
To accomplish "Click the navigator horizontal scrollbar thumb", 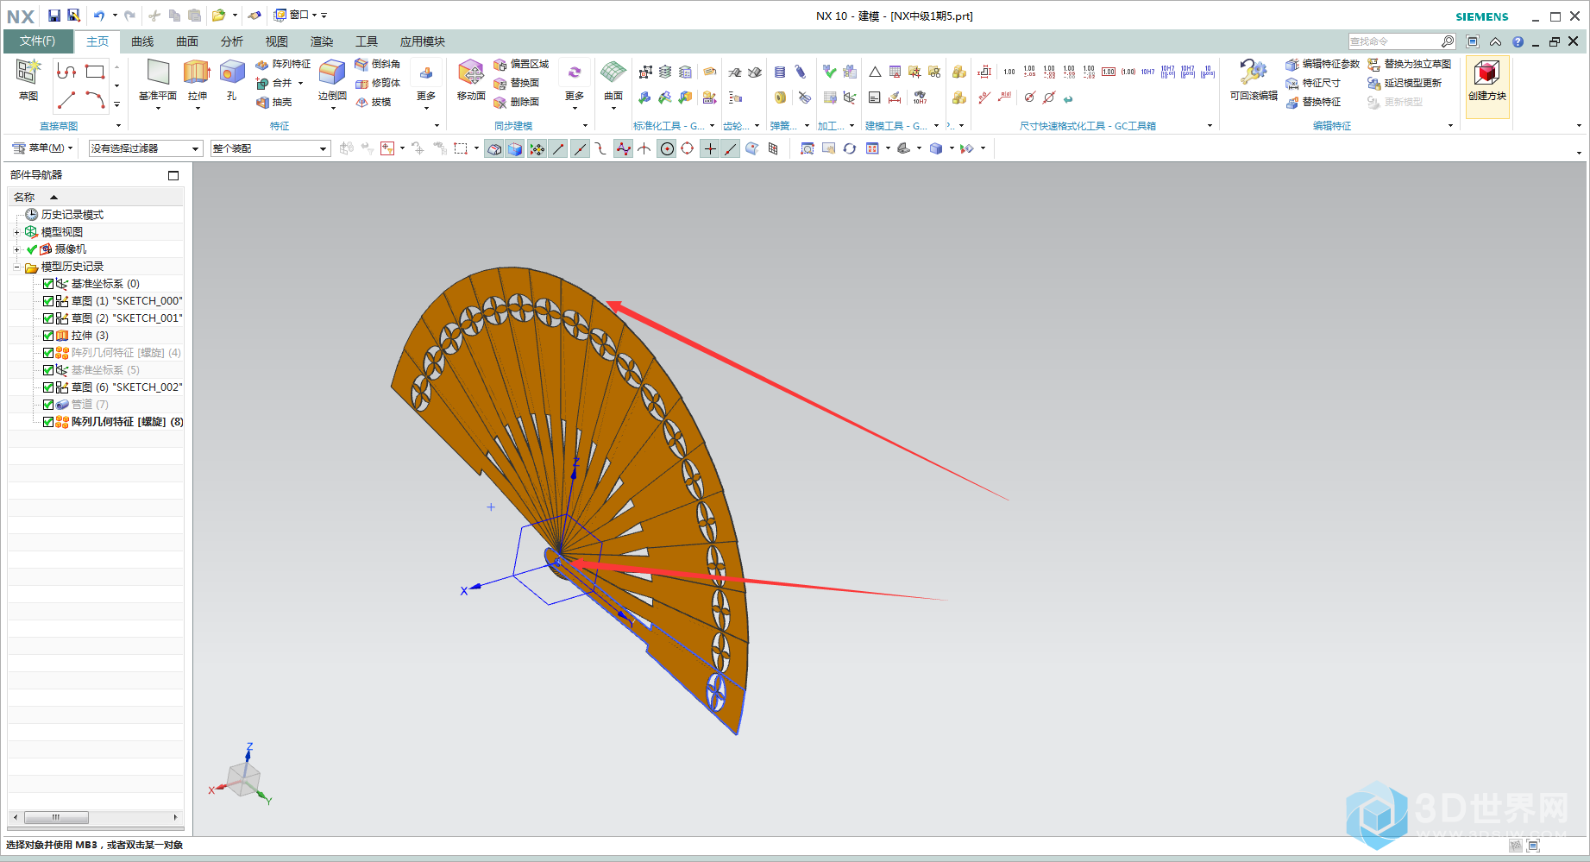I will pos(56,817).
